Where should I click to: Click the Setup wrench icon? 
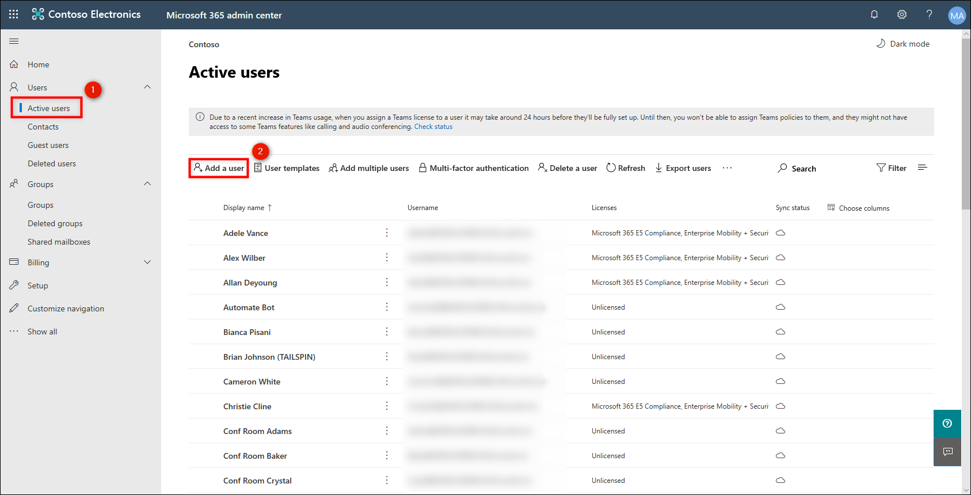(x=14, y=285)
